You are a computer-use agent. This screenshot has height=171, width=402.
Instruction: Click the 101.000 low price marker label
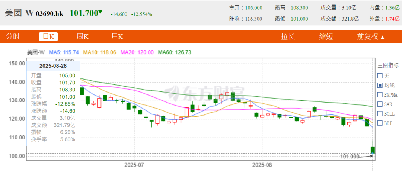pos(350,157)
